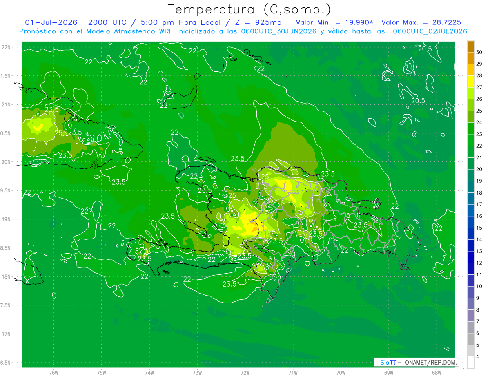Click the "19N" latitude axis label
Screen dimensions: 490x378
click(6, 219)
